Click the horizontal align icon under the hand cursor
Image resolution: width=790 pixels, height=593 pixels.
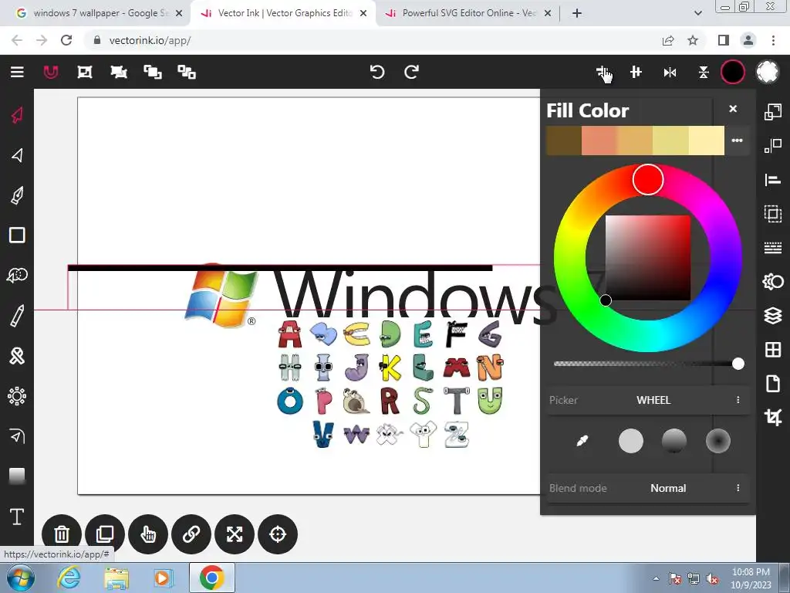point(602,72)
